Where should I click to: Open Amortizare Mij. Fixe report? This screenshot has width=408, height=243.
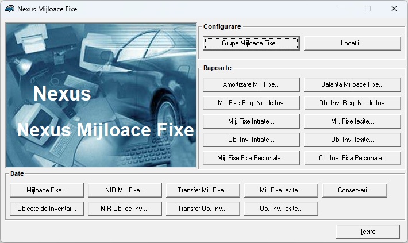[251, 84]
